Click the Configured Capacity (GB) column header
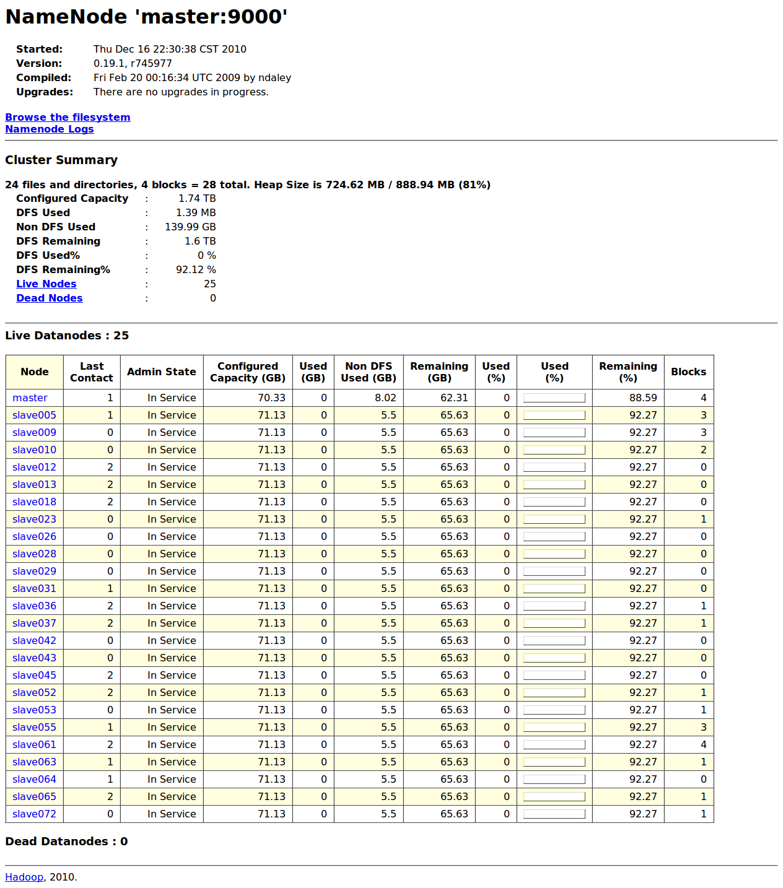The width and height of the screenshot is (783, 888). click(x=248, y=372)
